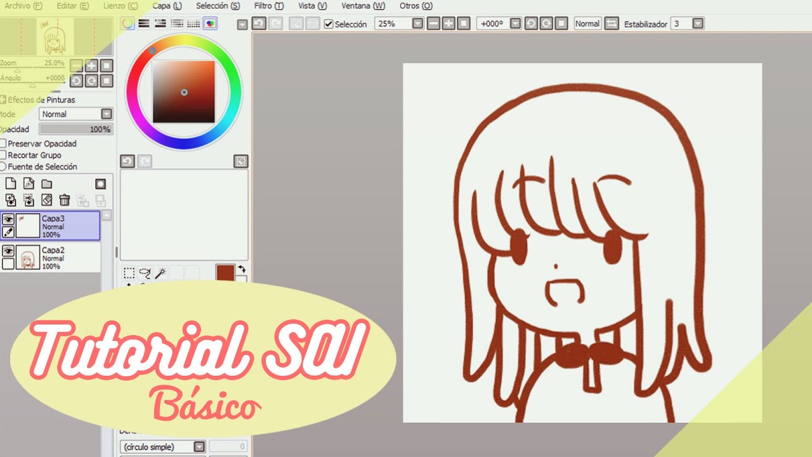Screen dimensions: 812x457
Task: Select the Capa3 layer
Action: [x=50, y=225]
